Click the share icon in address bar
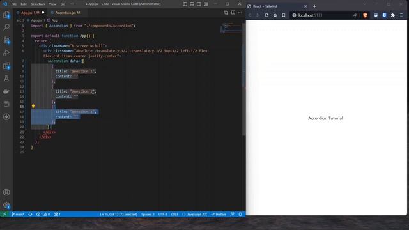The image size is (409, 230). pyautogui.click(x=354, y=15)
